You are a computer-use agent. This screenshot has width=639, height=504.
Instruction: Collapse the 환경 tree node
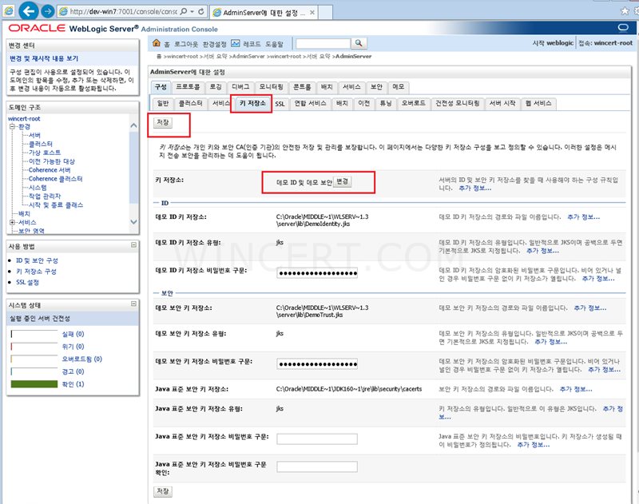[12, 127]
